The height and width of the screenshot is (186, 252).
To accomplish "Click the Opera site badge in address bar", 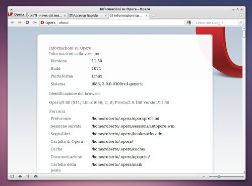I will pyautogui.click(x=48, y=23).
